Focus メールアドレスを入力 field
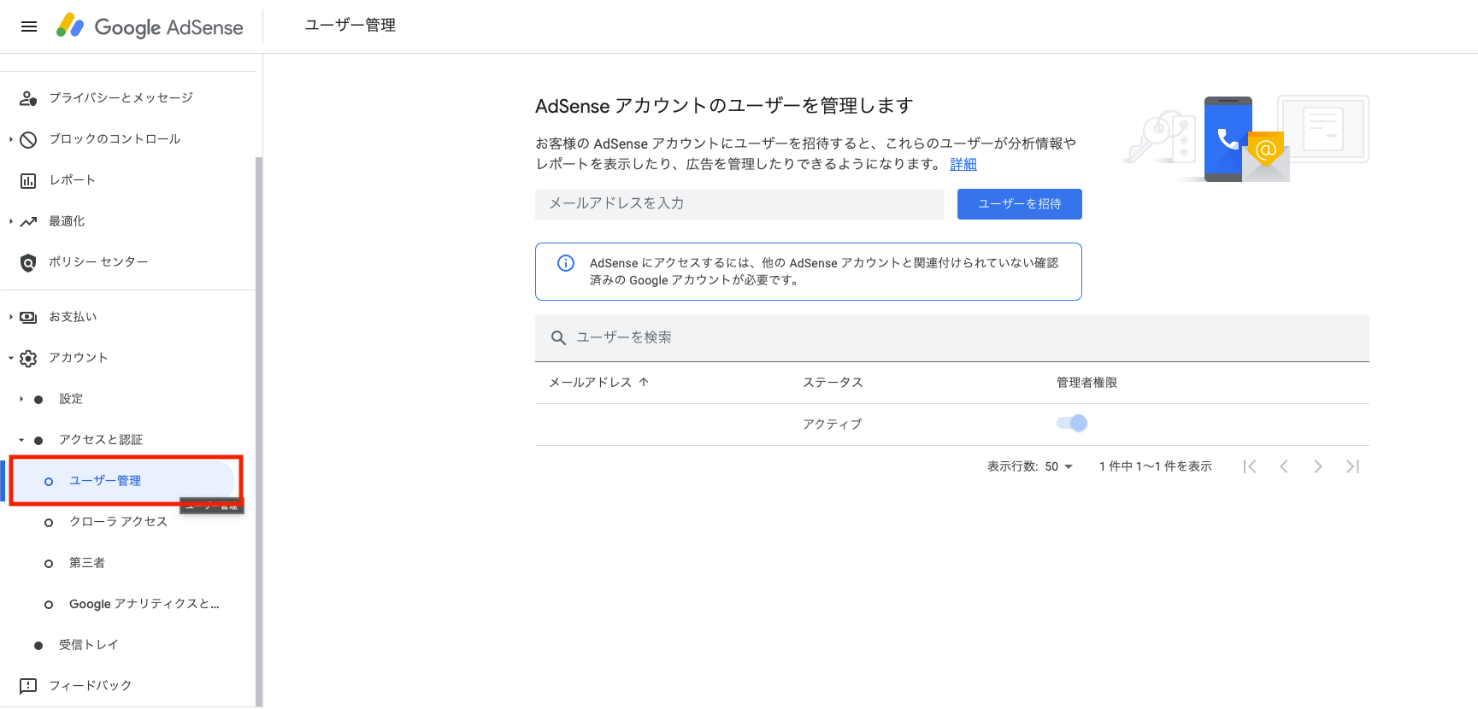 click(x=739, y=204)
